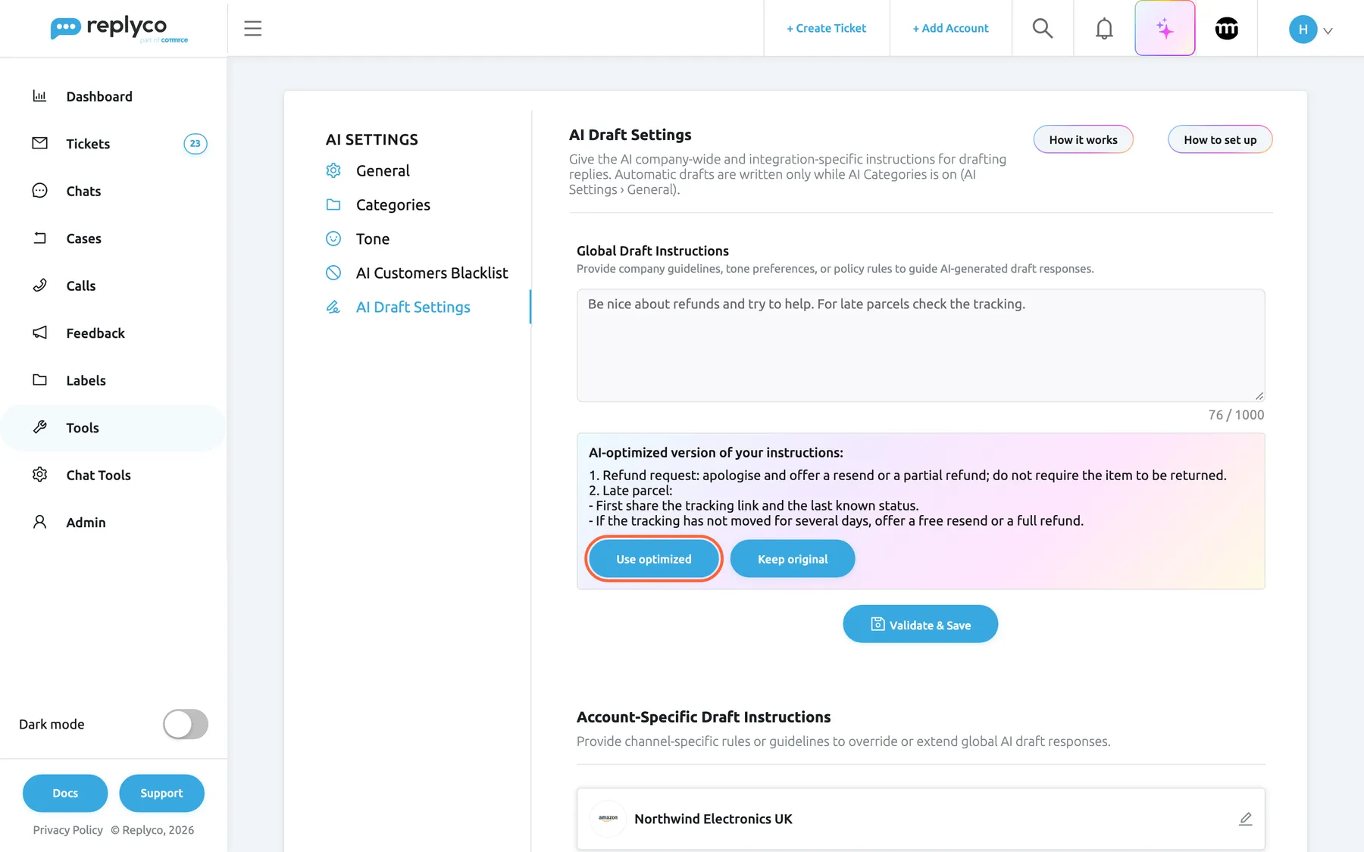The height and width of the screenshot is (852, 1364).
Task: Open Chat Tools in the sidebar
Action: click(99, 475)
